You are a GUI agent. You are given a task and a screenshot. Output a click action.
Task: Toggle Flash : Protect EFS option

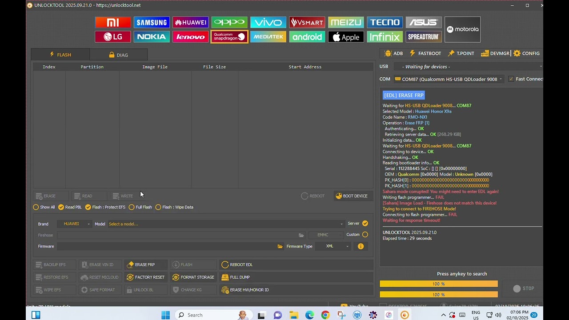tap(105, 207)
